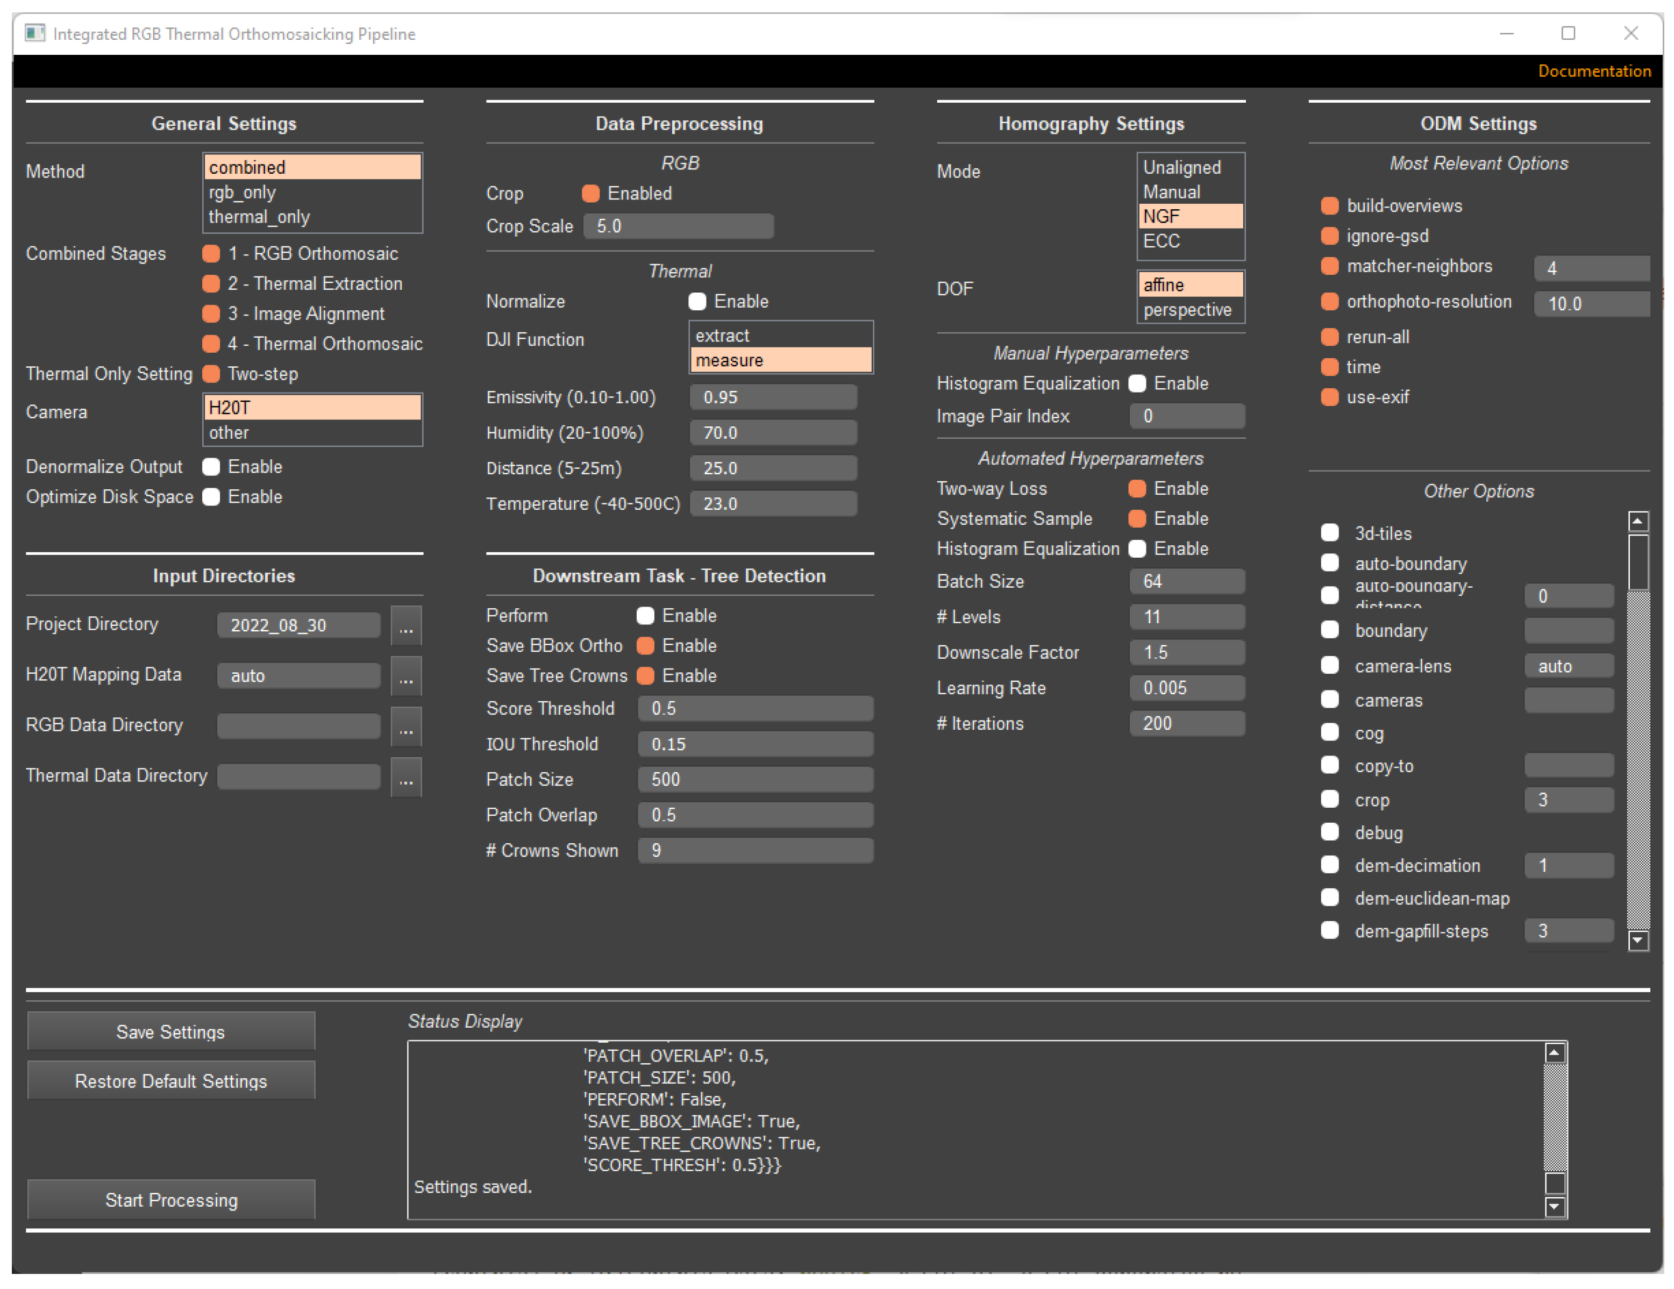Open browse dialog for Thermal Data Directory

pyautogui.click(x=406, y=777)
